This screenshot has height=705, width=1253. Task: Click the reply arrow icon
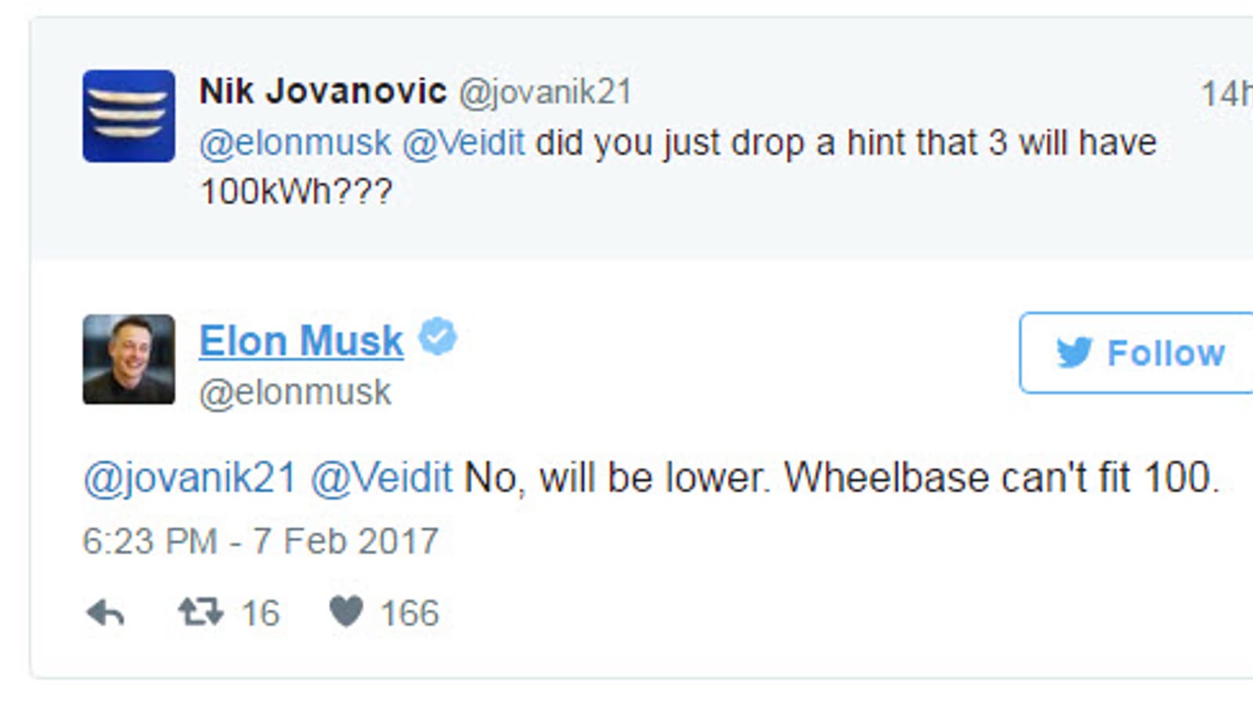[x=105, y=613]
